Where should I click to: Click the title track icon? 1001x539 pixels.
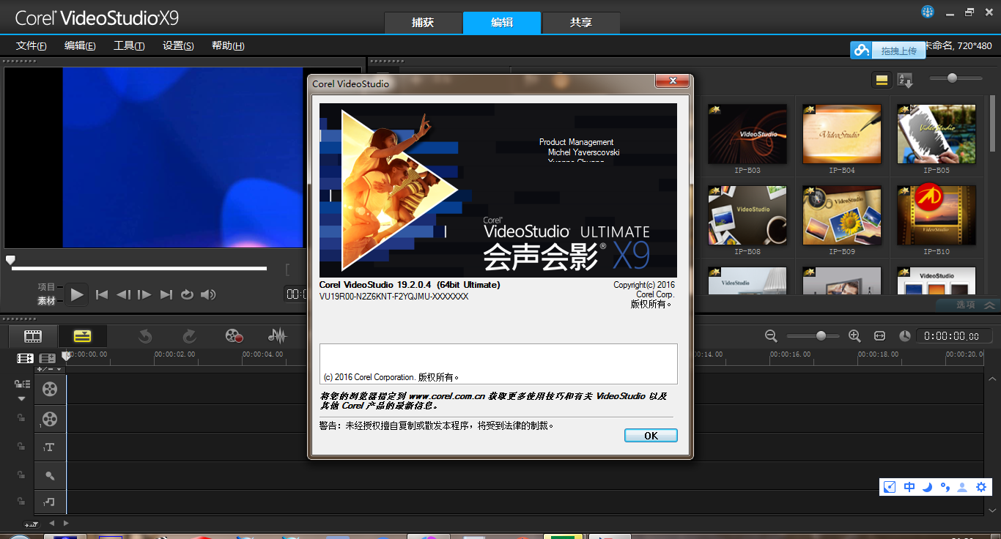[50, 447]
